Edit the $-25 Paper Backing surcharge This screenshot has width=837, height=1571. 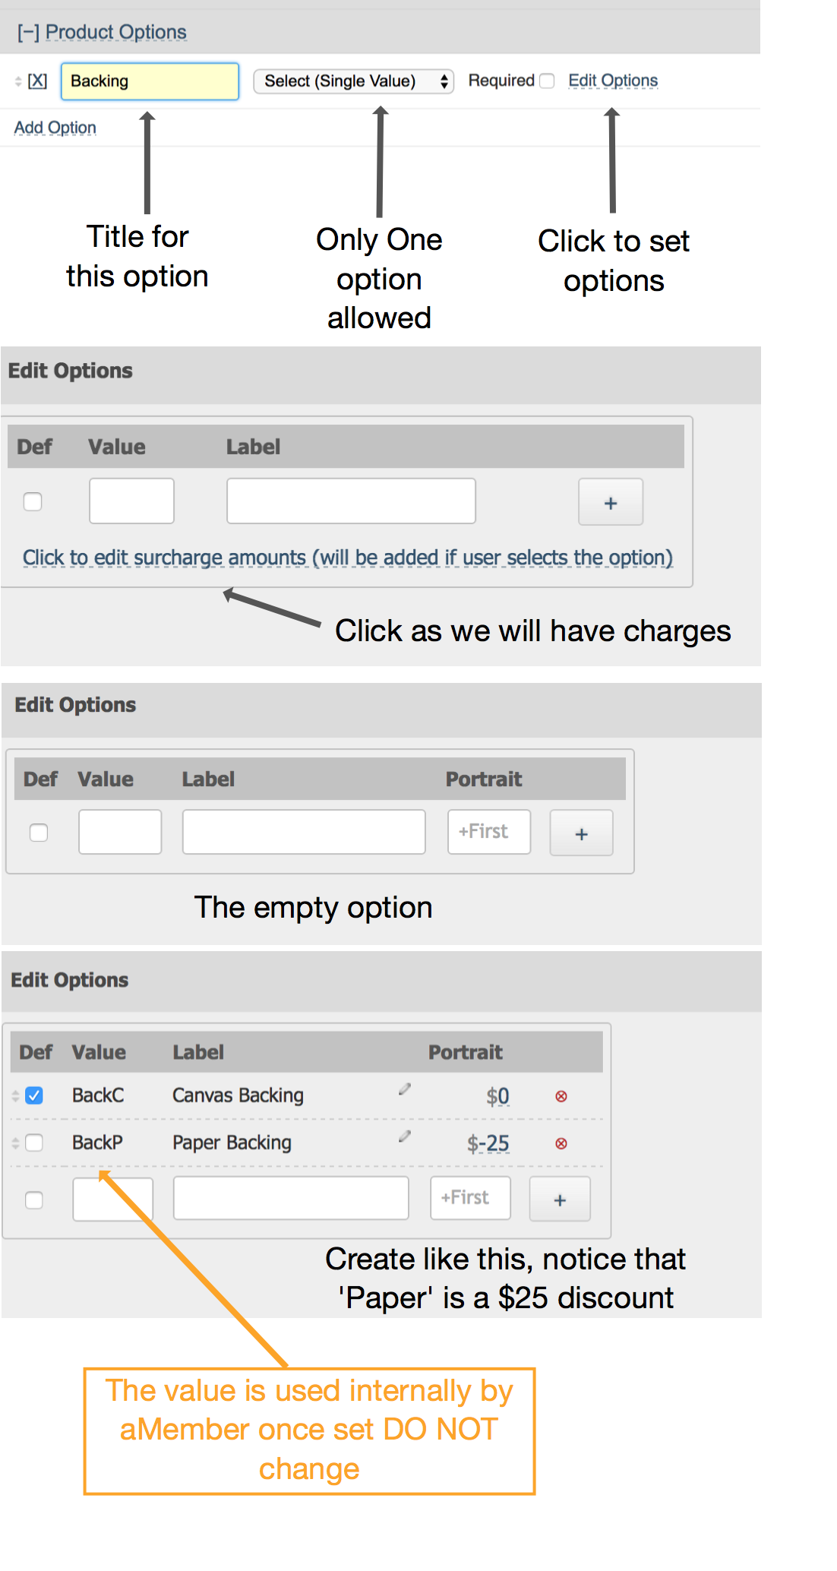click(488, 1143)
